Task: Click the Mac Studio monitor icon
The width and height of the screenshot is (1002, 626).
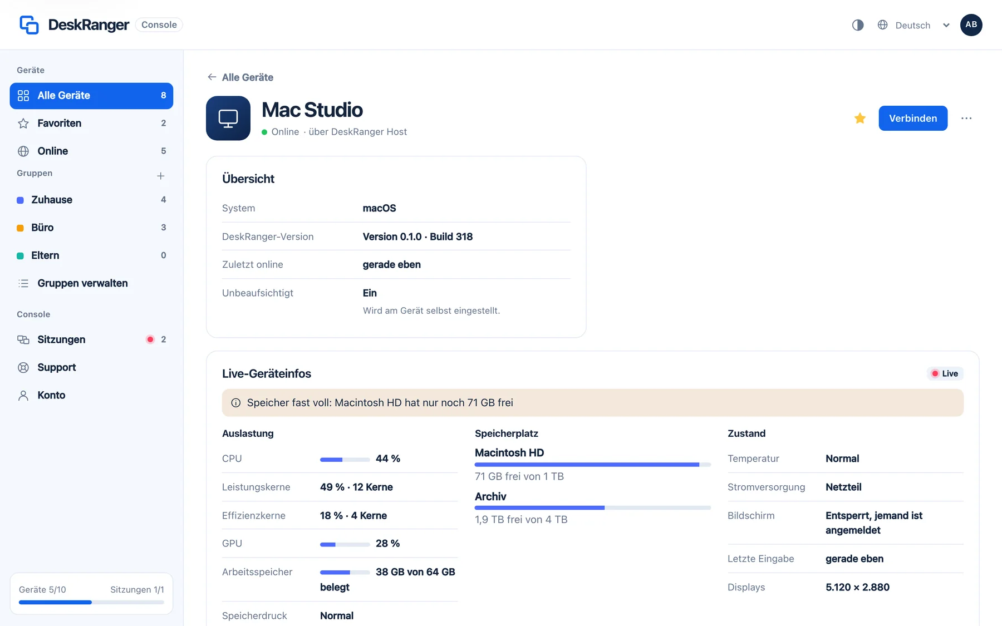Action: pos(228,118)
